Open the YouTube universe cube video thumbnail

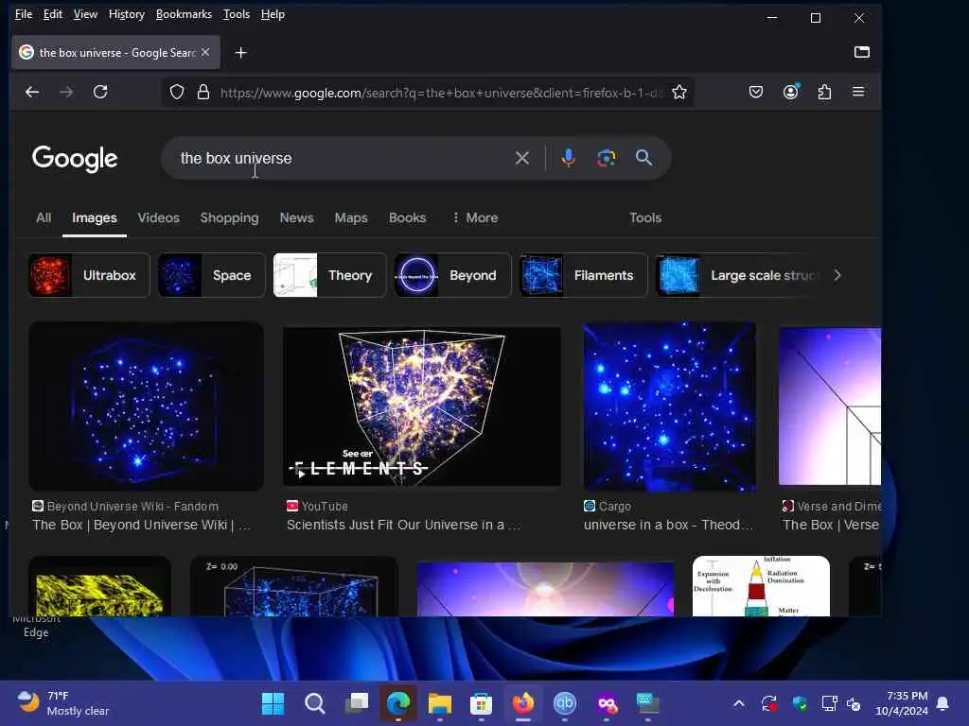pos(422,406)
